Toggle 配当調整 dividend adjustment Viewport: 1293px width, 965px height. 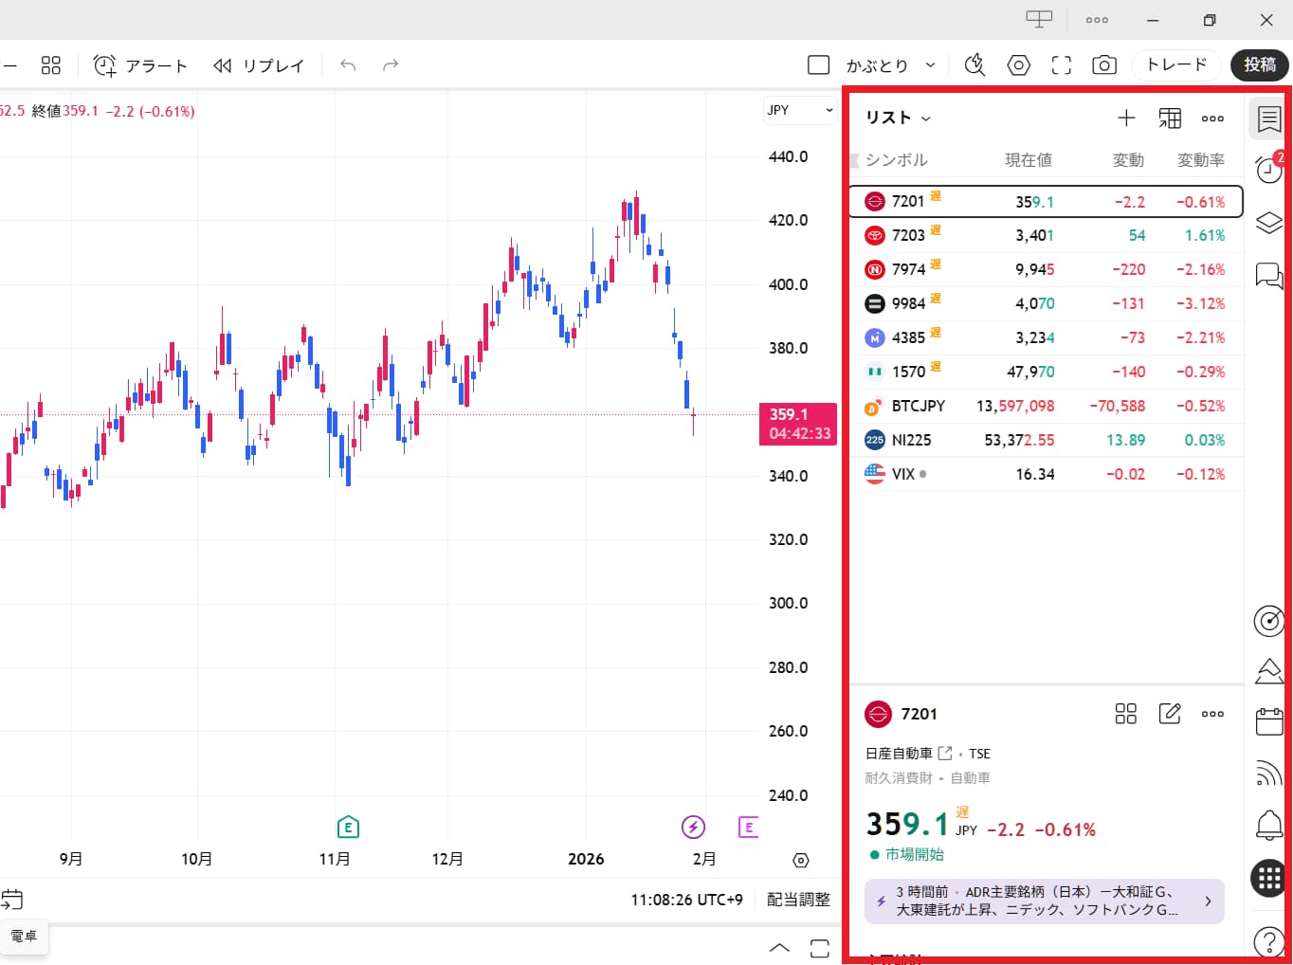(798, 900)
